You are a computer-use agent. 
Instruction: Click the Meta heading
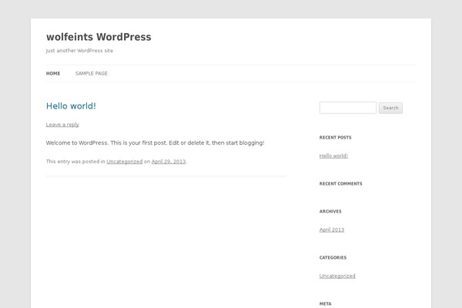tap(325, 303)
